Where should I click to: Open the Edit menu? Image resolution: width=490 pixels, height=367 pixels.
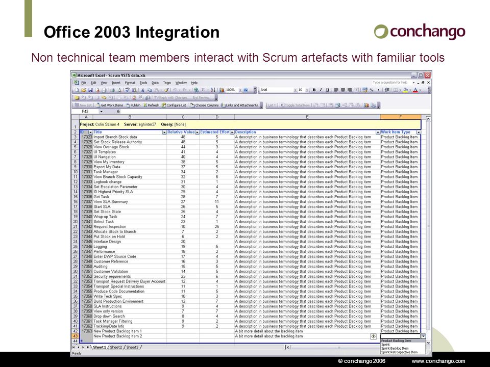(x=93, y=83)
